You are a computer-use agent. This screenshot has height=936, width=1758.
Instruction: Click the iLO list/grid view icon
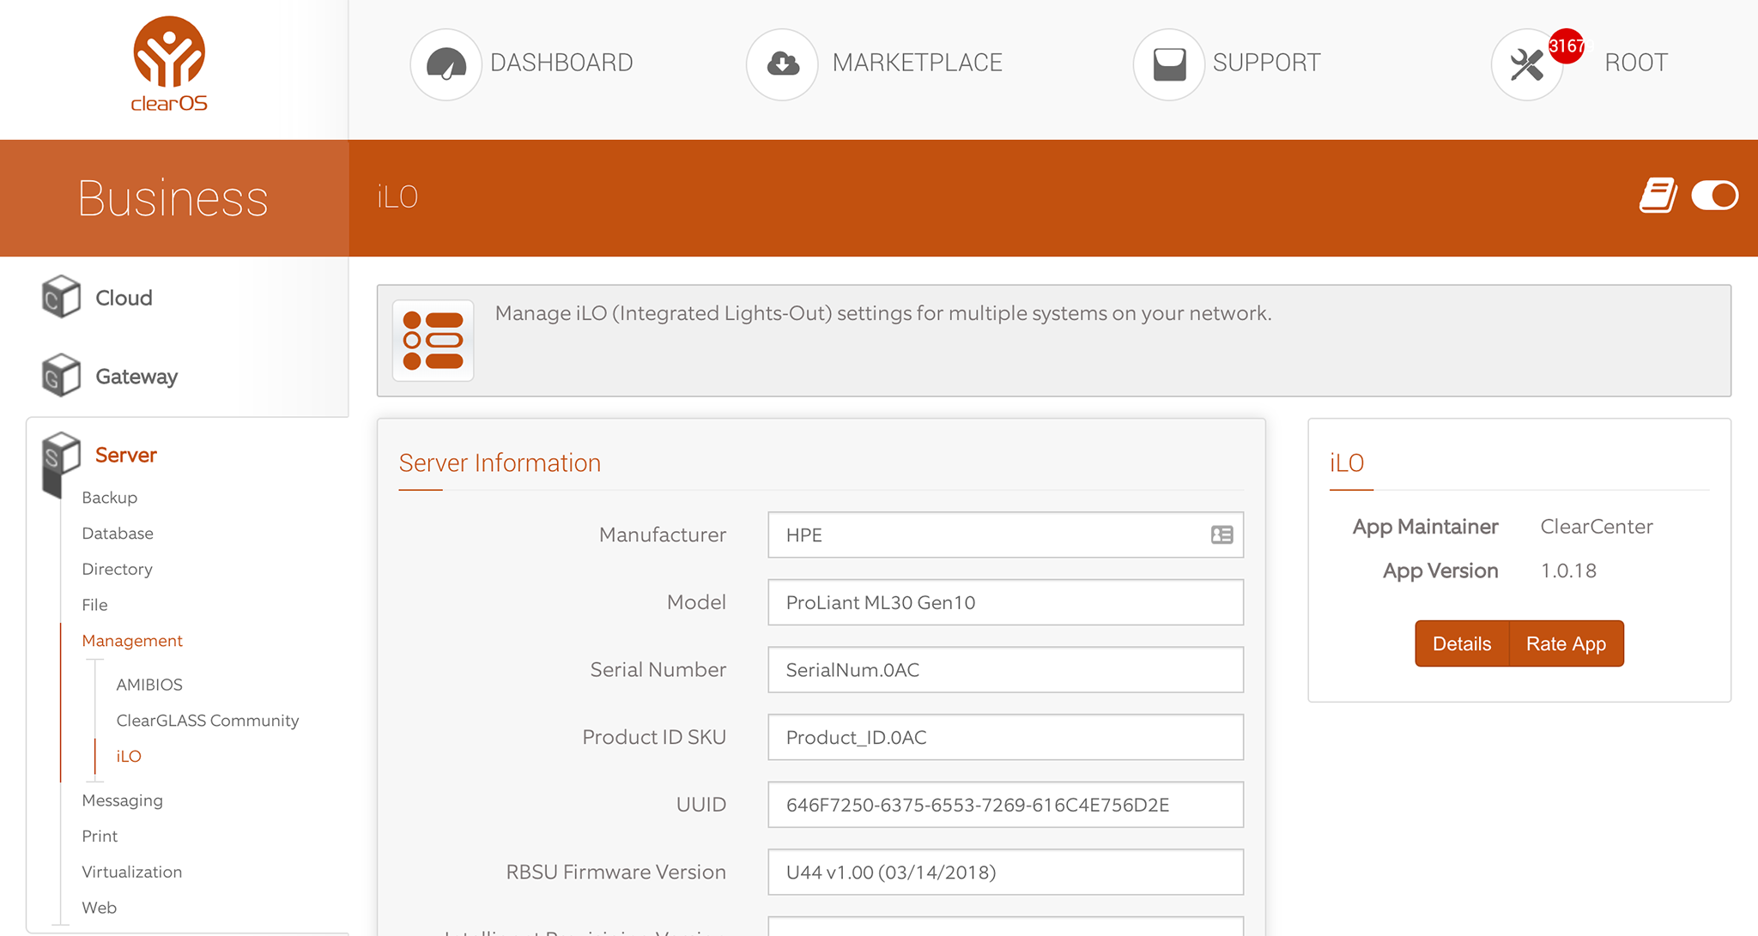435,338
